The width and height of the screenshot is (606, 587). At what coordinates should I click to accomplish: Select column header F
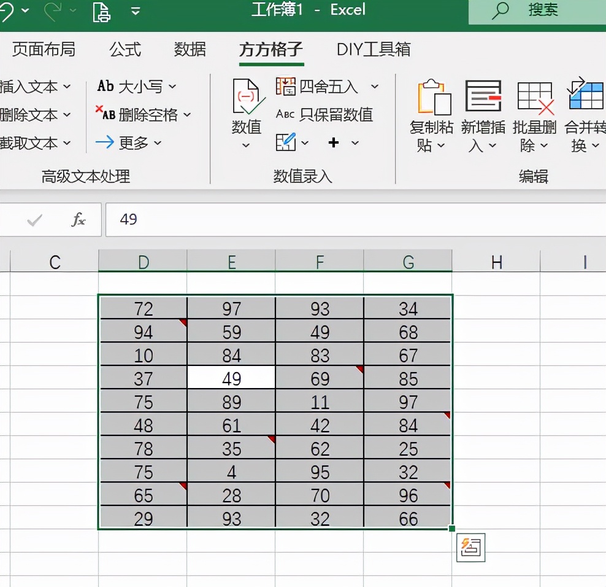(x=319, y=262)
